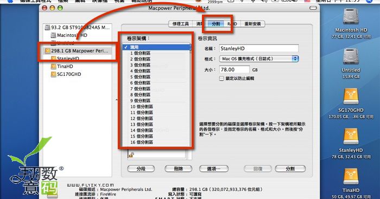
Task: Open TinaHD FireWire desktop drive icon
Action: click(351, 177)
